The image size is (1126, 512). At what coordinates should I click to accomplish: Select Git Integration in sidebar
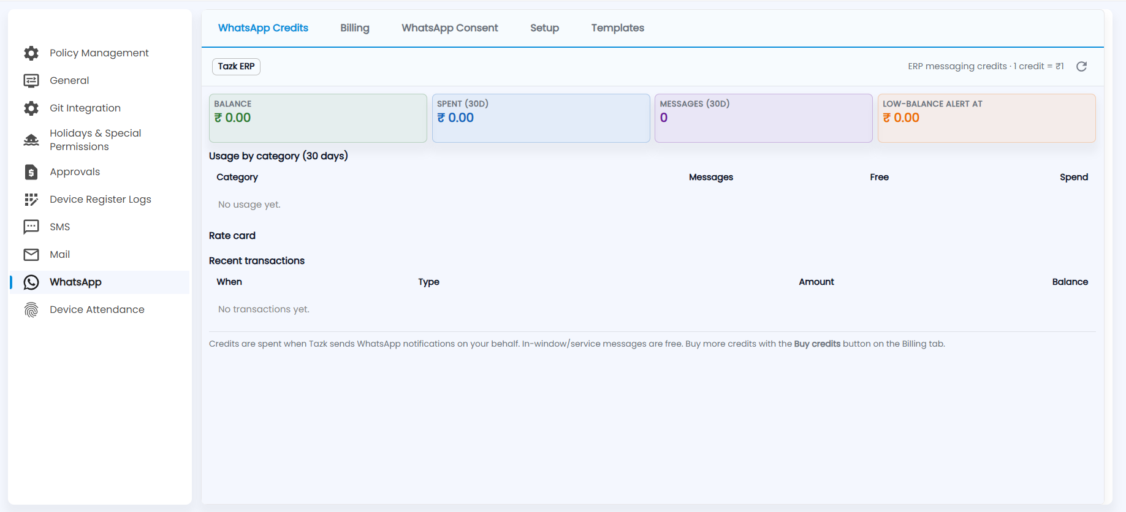coord(85,108)
